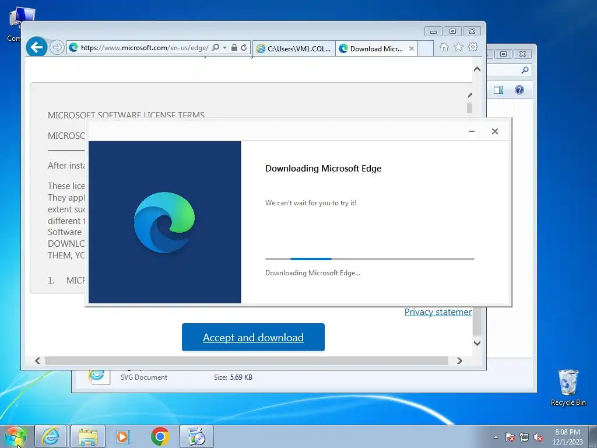Launch Windows Media Player from taskbar

click(x=124, y=436)
